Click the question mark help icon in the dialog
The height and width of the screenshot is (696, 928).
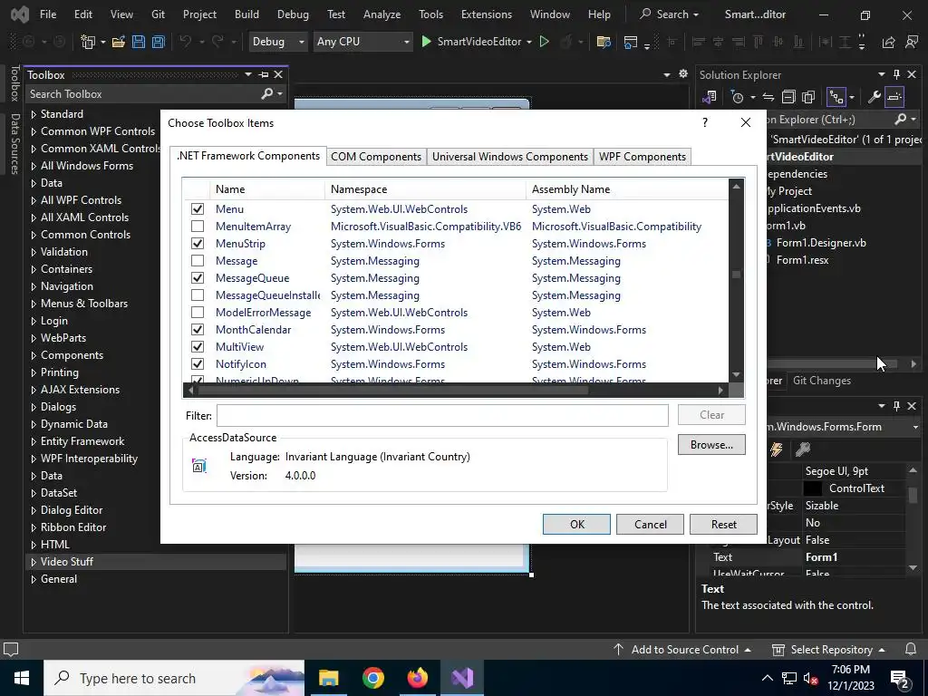[705, 122]
